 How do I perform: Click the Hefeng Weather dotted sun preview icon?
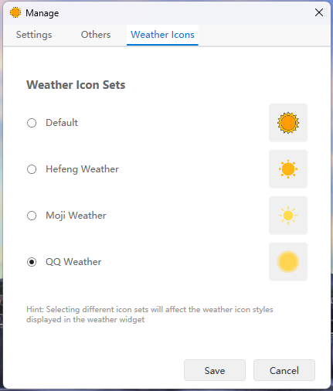(288, 169)
